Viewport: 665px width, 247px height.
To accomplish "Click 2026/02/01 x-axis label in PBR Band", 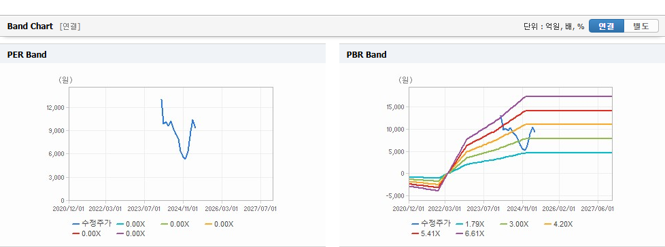I will click(559, 208).
